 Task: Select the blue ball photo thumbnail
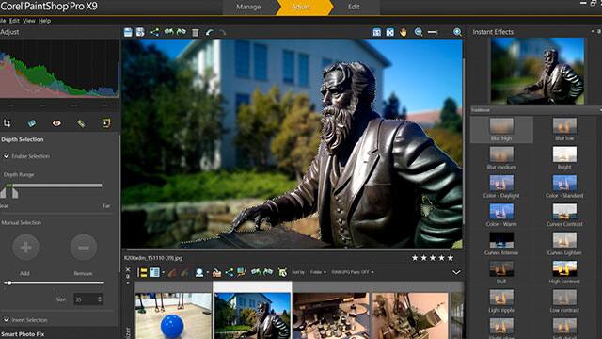173,315
